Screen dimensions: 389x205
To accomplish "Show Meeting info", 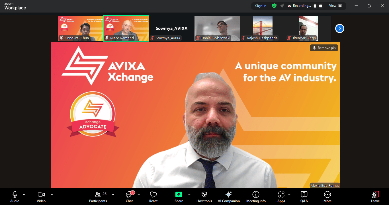I will (256, 196).
